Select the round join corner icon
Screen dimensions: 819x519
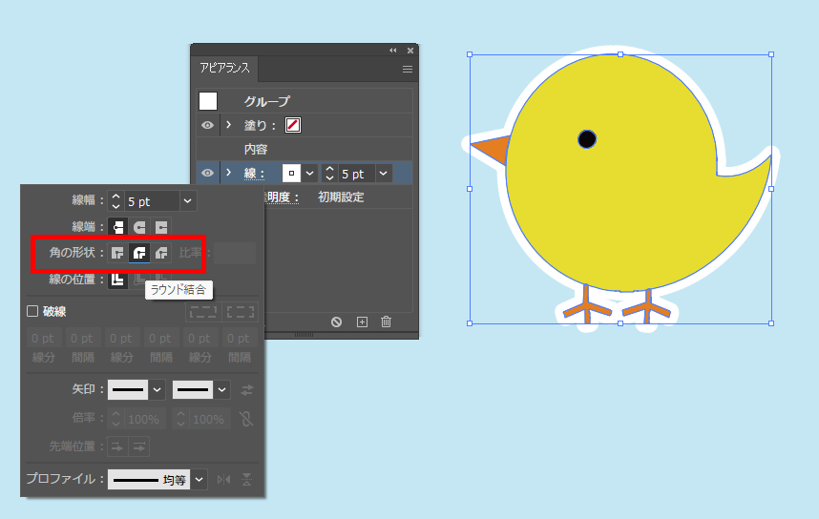(x=139, y=253)
